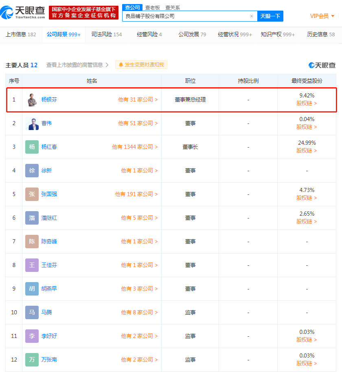Click the 徐 avatar icon
342x373 pixels.
coord(32,170)
